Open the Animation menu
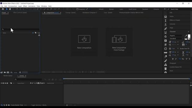Viewport: 192px width, 108px height. coord(32,6)
